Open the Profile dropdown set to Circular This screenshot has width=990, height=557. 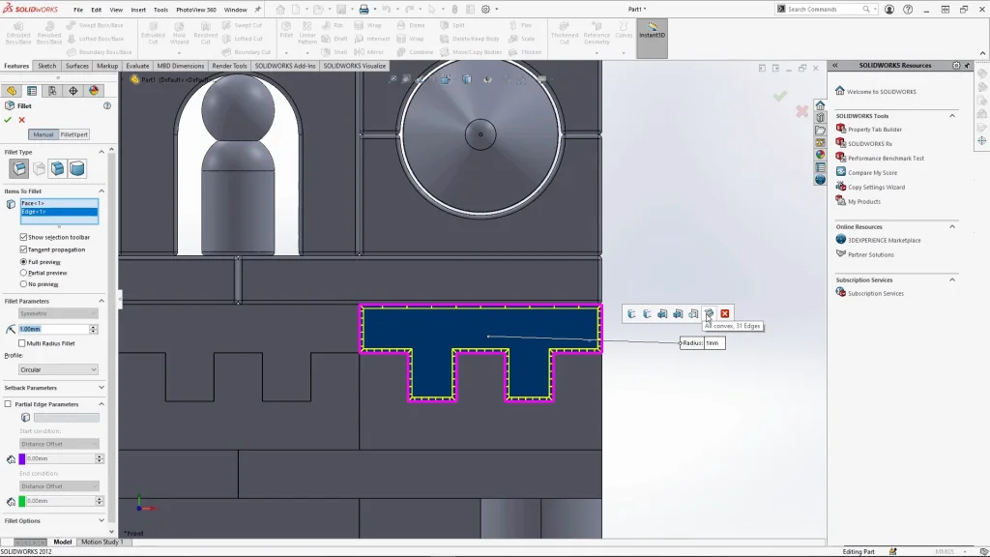pos(59,369)
